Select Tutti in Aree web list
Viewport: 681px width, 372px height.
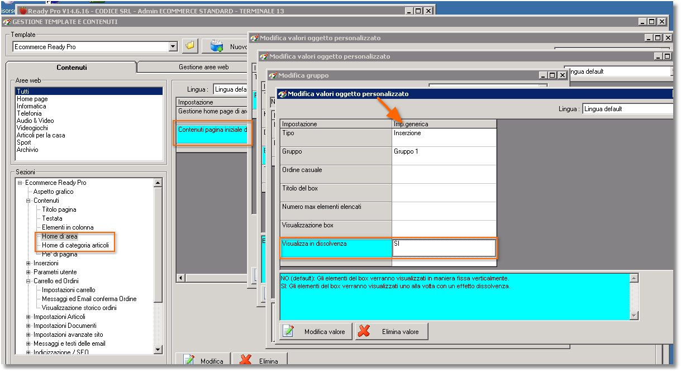pos(89,92)
